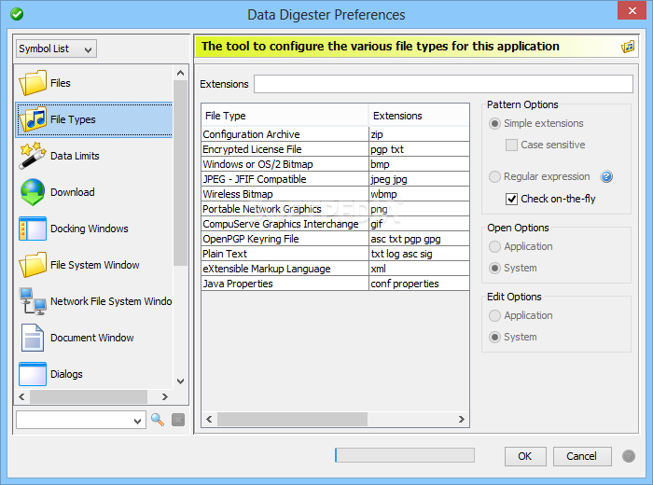Image resolution: width=653 pixels, height=485 pixels.
Task: Select Application under Edit Options
Action: pos(494,315)
